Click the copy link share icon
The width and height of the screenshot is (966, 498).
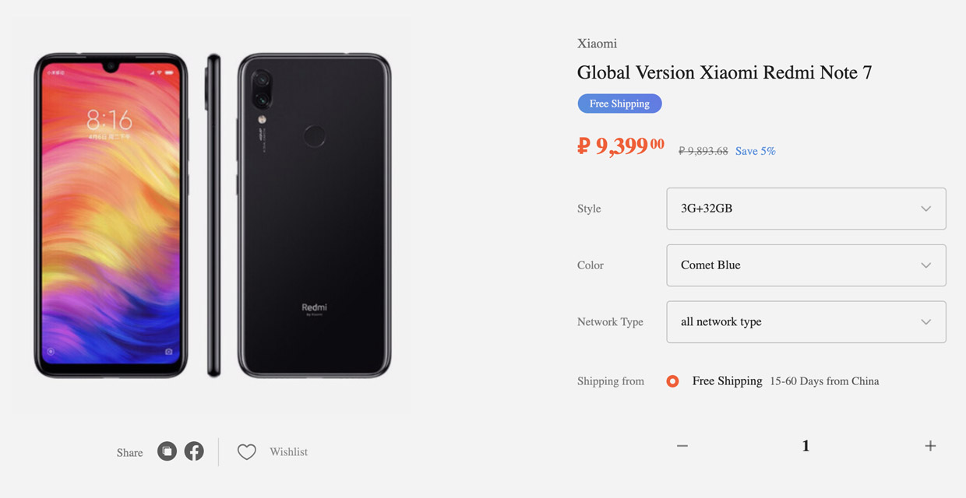(x=167, y=451)
